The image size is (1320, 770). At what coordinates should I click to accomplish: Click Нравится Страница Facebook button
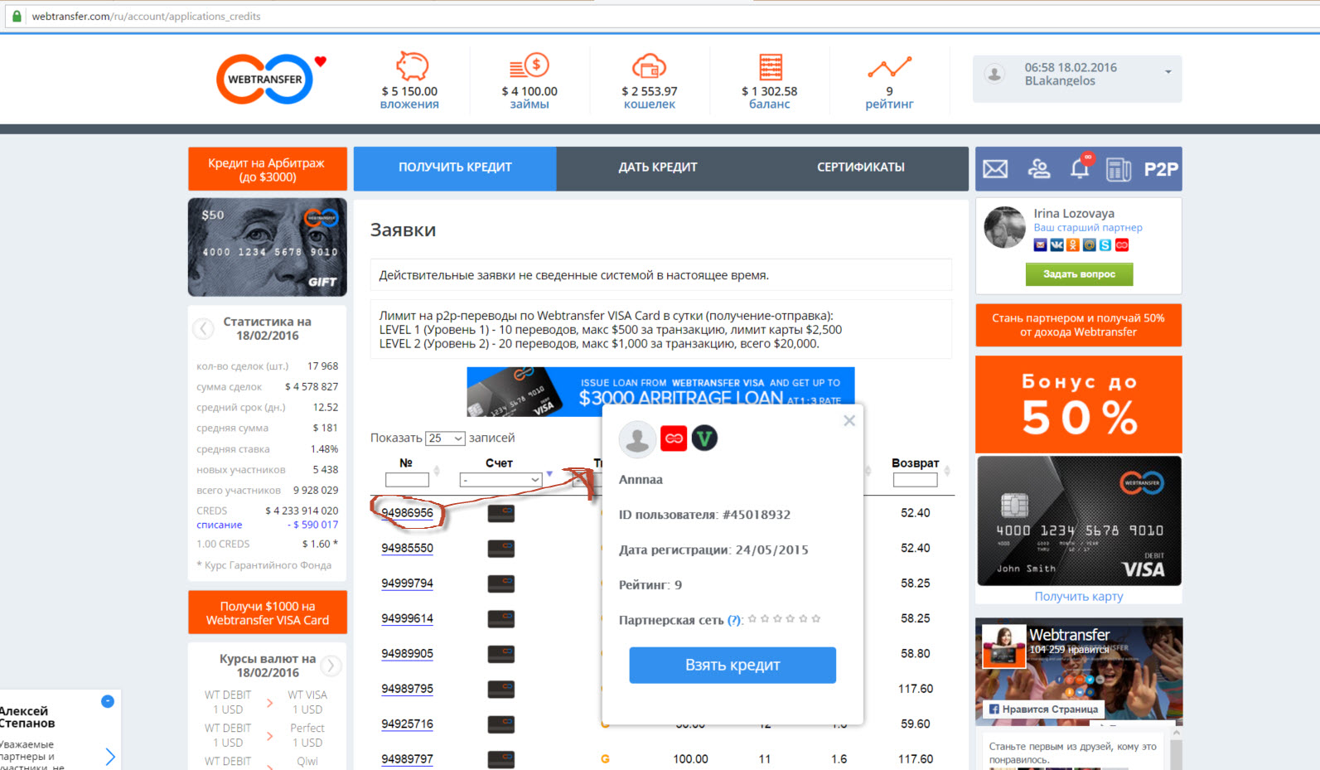click(x=1043, y=709)
